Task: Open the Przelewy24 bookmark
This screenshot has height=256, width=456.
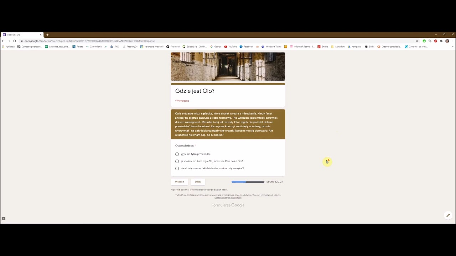Action: pos(130,47)
